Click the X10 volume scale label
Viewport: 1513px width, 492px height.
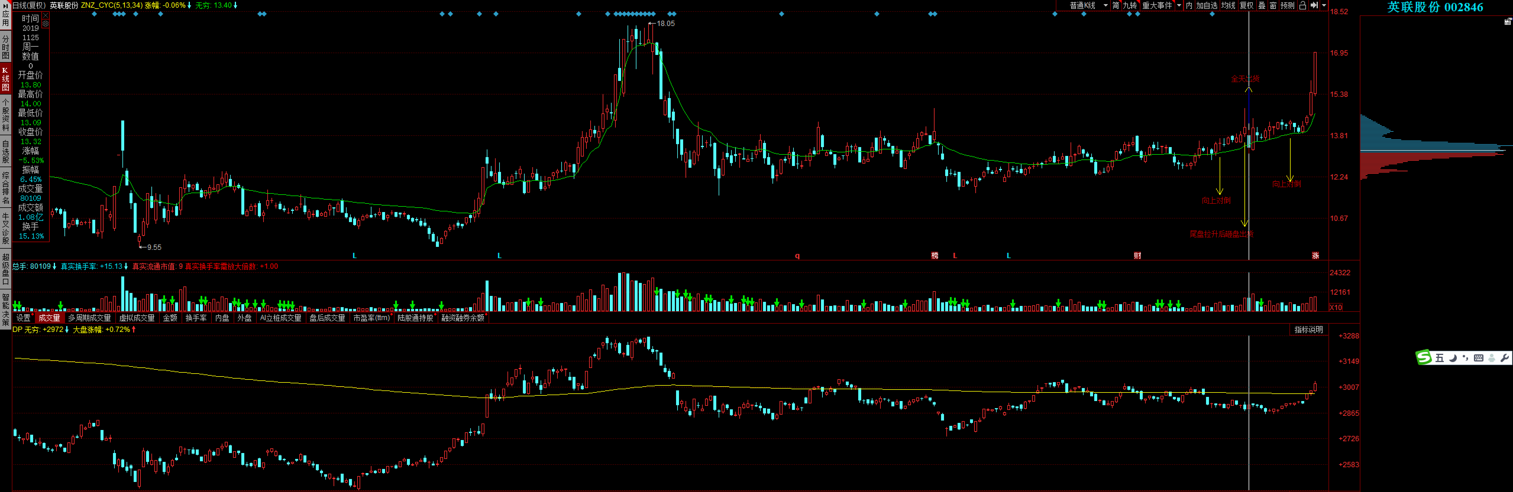coord(1335,307)
